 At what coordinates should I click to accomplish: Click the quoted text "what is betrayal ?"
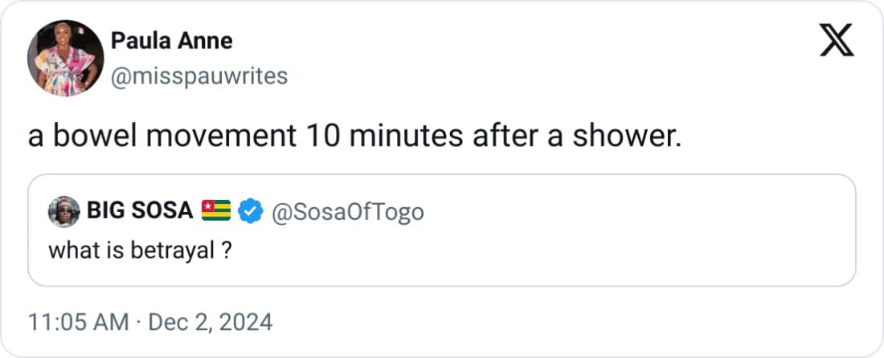141,250
